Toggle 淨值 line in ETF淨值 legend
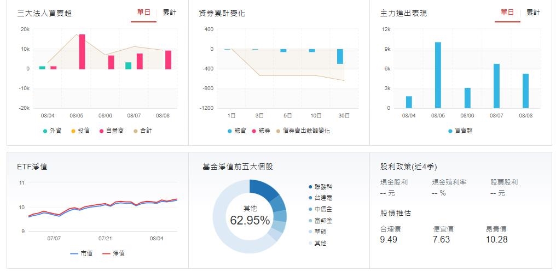The width and height of the screenshot is (556, 272). click(114, 253)
